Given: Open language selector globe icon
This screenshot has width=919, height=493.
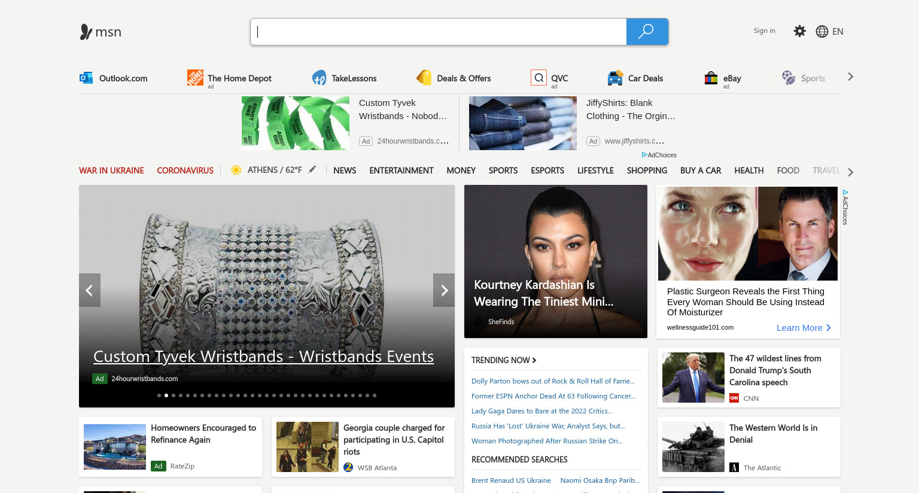Looking at the screenshot, I should coord(822,31).
